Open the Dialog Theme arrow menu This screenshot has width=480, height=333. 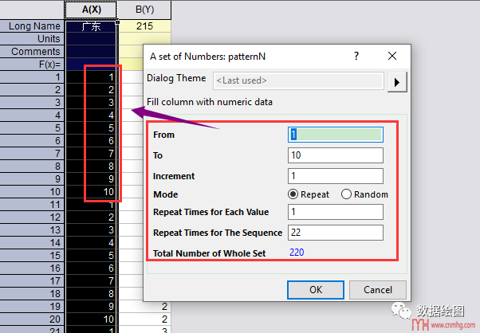[x=397, y=82]
